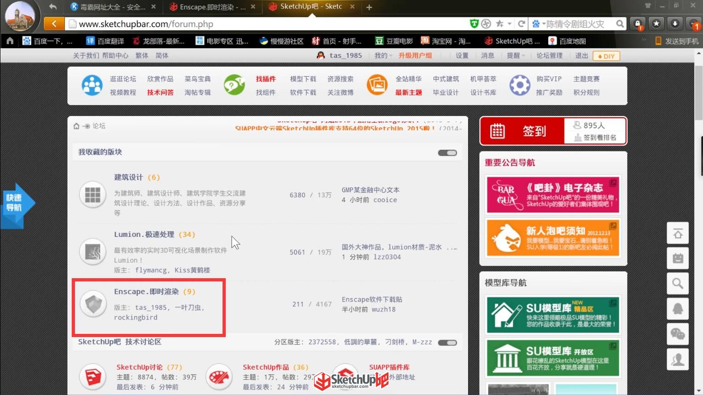
Task: Click the floating QQ penguin button
Action: coord(678,308)
